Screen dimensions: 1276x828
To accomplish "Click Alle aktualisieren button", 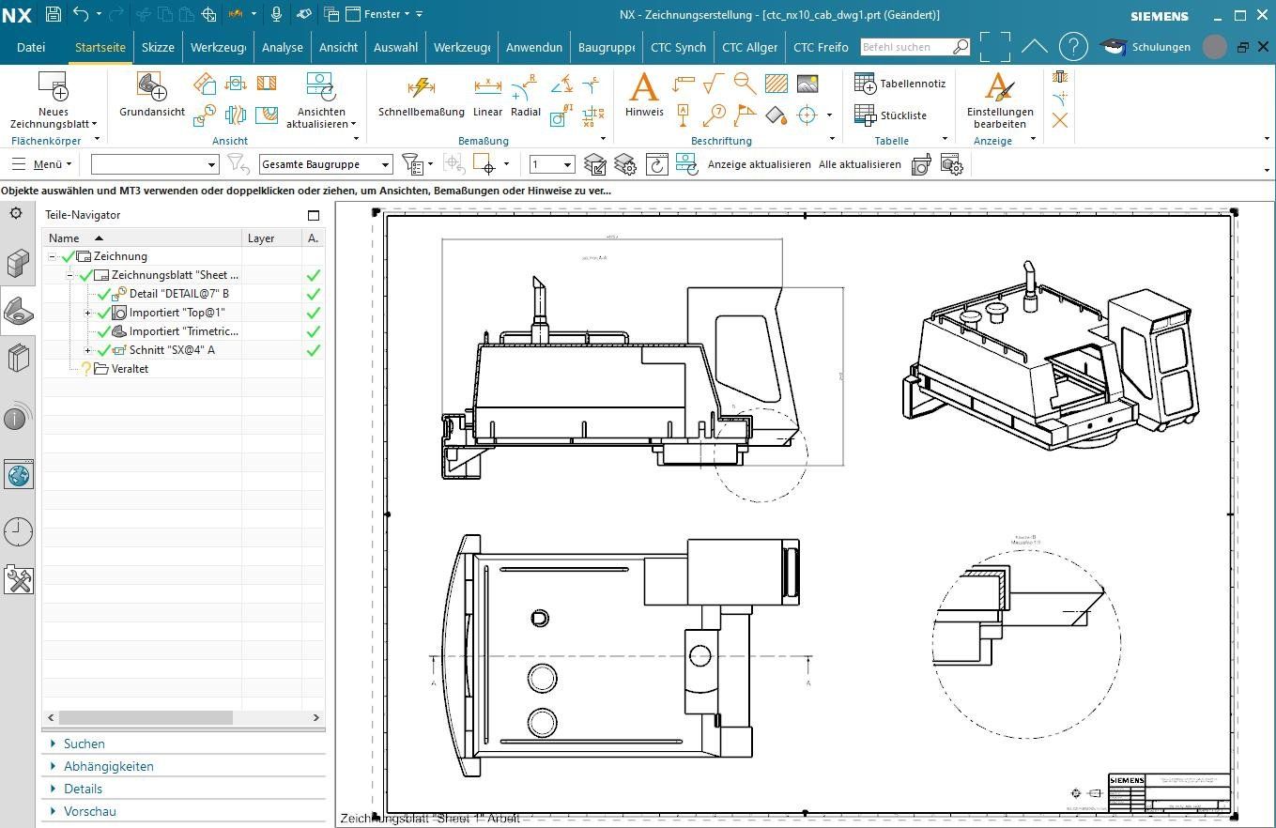I will [859, 164].
